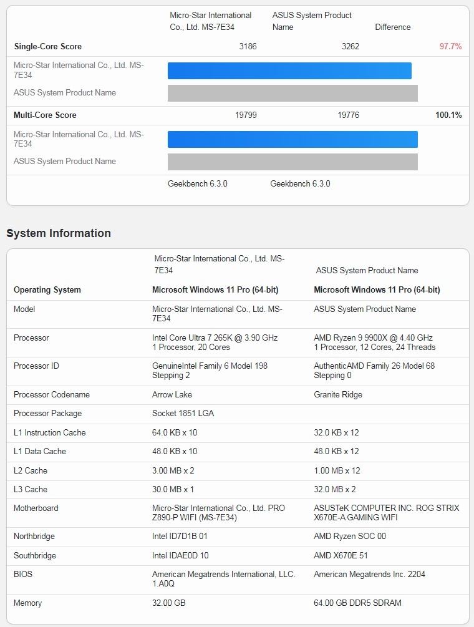Select the 64.0 KB x 10 value

click(x=175, y=433)
